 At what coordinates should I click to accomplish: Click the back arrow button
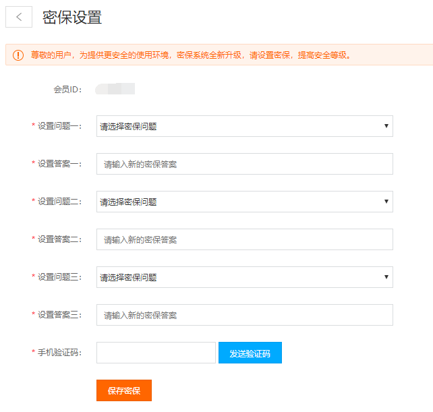tap(19, 18)
